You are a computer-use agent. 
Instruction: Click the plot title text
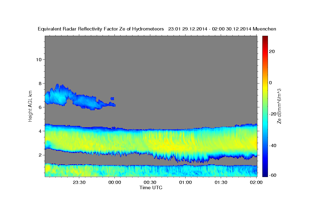tap(157, 29)
